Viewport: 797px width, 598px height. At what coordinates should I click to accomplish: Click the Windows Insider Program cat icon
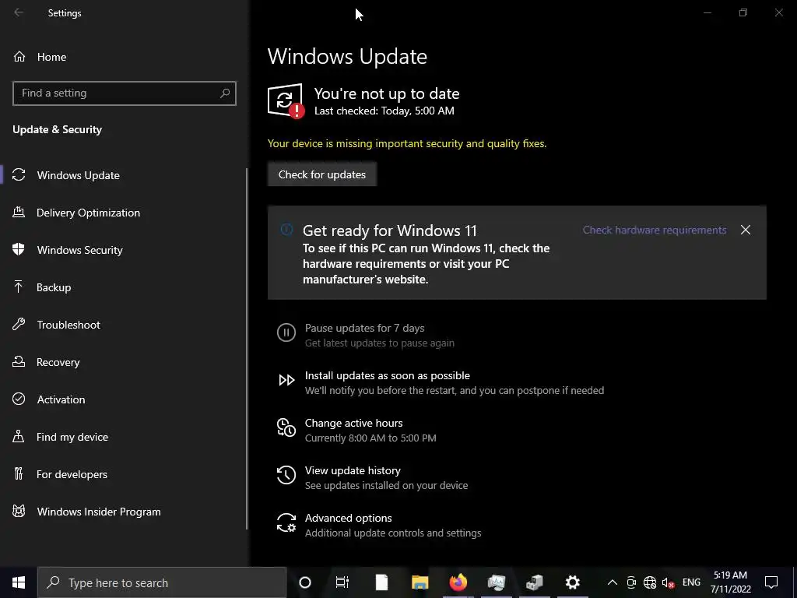19,511
